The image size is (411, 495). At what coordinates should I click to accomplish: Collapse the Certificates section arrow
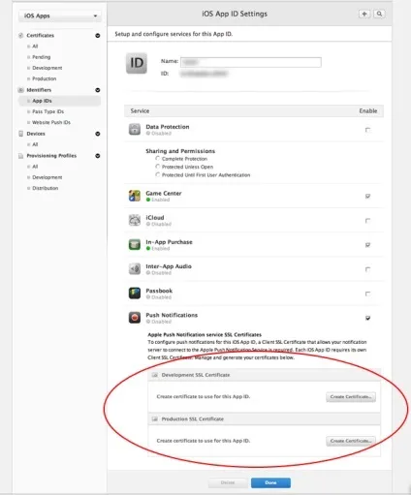point(98,36)
